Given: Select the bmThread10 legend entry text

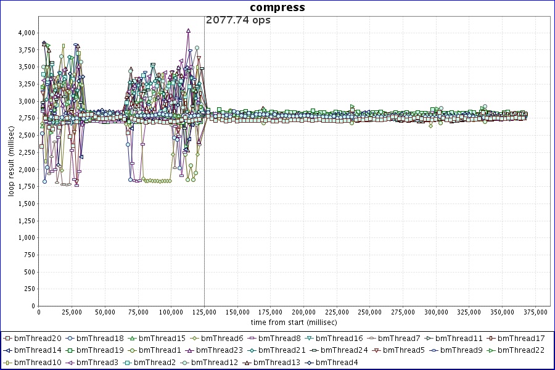Looking at the screenshot, I should pyautogui.click(x=38, y=363).
